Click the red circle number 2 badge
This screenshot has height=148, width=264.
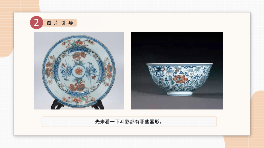(36, 23)
